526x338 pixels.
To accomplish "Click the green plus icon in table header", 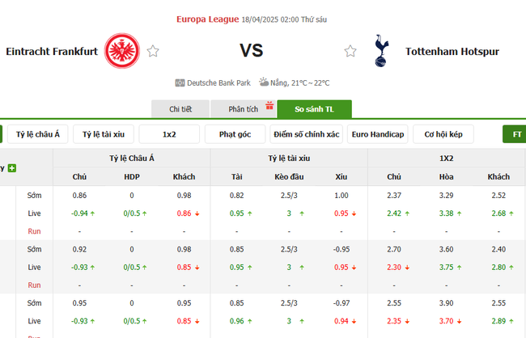I will click(12, 168).
